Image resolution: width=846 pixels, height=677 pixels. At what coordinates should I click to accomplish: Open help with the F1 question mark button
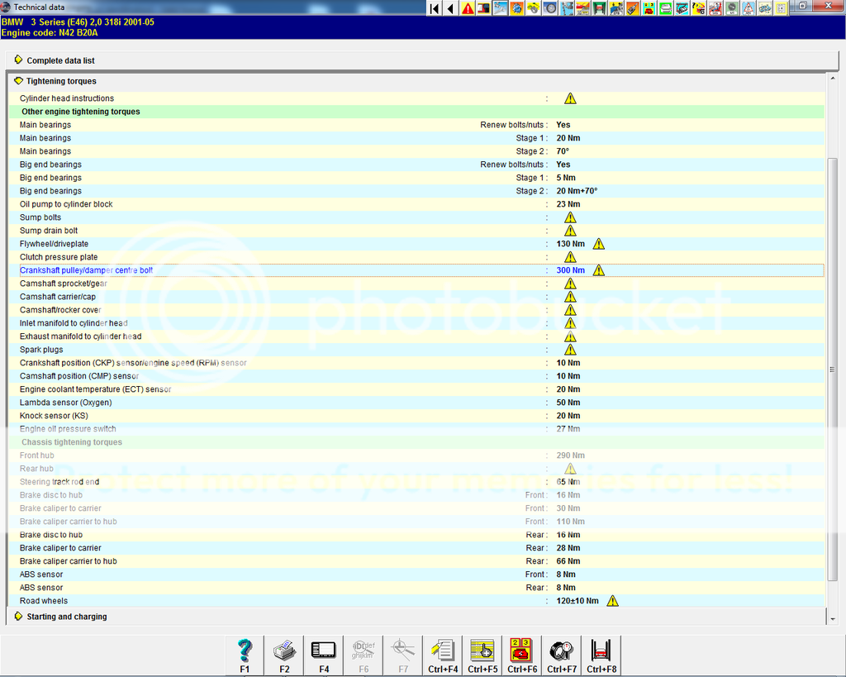click(245, 655)
